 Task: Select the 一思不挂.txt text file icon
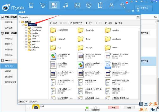tap(81, 82)
